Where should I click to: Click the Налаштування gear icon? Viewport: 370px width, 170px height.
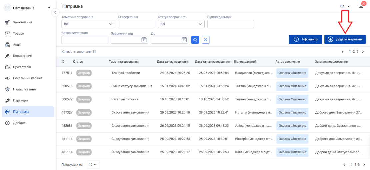click(x=7, y=89)
